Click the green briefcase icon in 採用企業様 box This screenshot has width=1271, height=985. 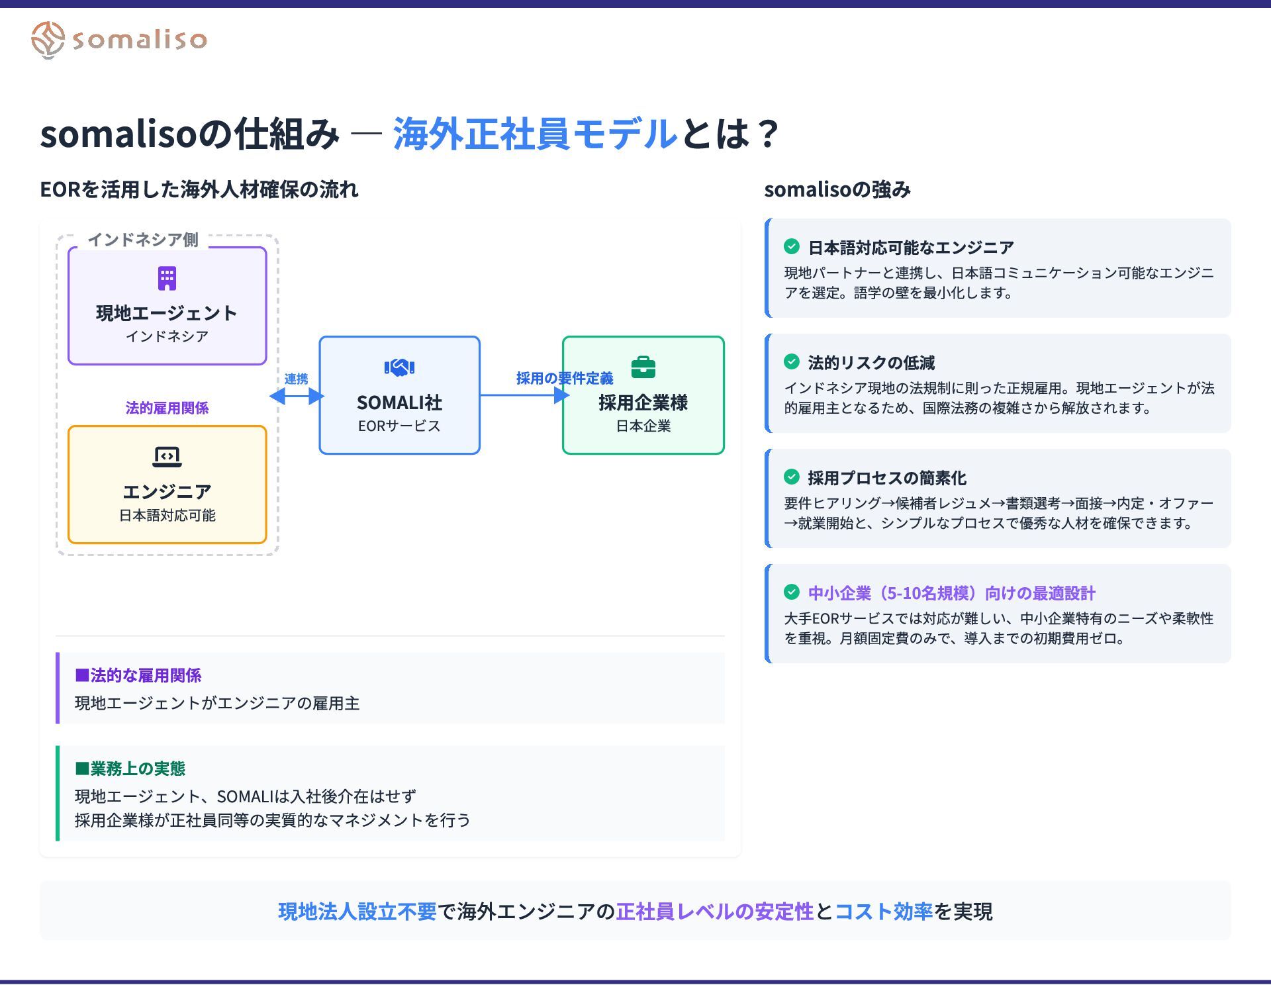click(643, 367)
